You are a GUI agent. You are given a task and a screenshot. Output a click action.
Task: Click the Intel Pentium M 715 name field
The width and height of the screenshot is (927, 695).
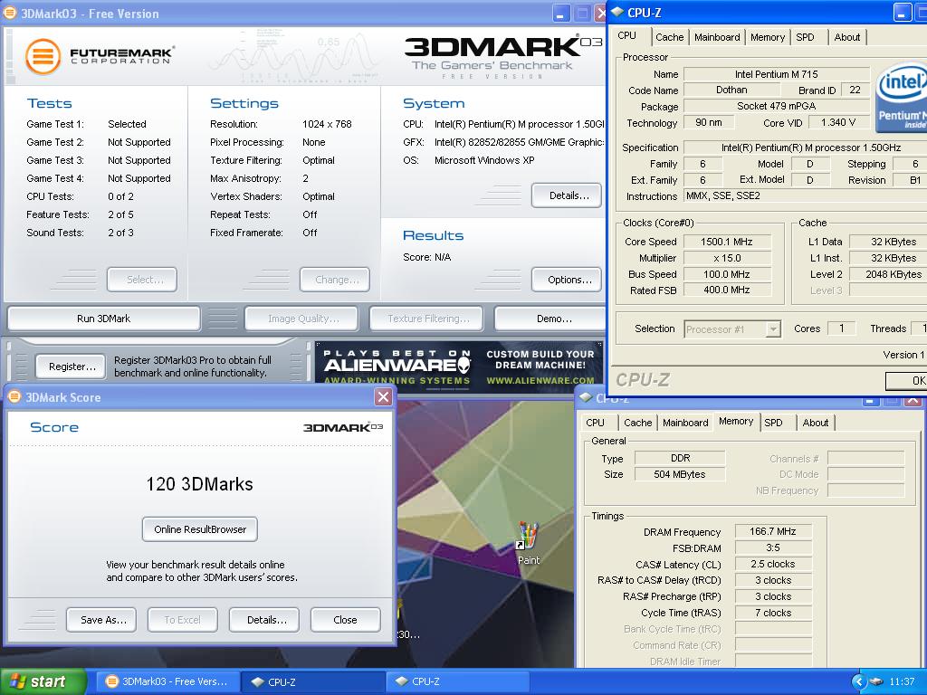(776, 74)
